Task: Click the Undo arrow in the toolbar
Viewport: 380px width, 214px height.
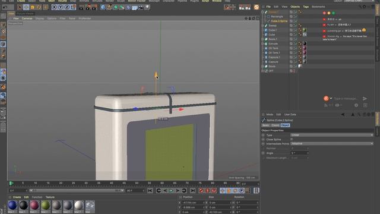Action: click(5, 7)
